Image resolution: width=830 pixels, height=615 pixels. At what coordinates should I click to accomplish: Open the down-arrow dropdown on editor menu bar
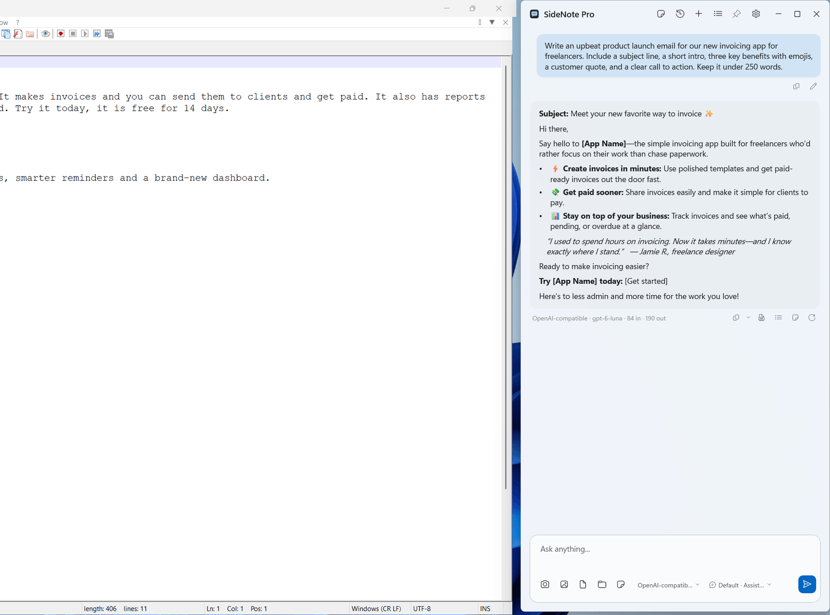(492, 22)
